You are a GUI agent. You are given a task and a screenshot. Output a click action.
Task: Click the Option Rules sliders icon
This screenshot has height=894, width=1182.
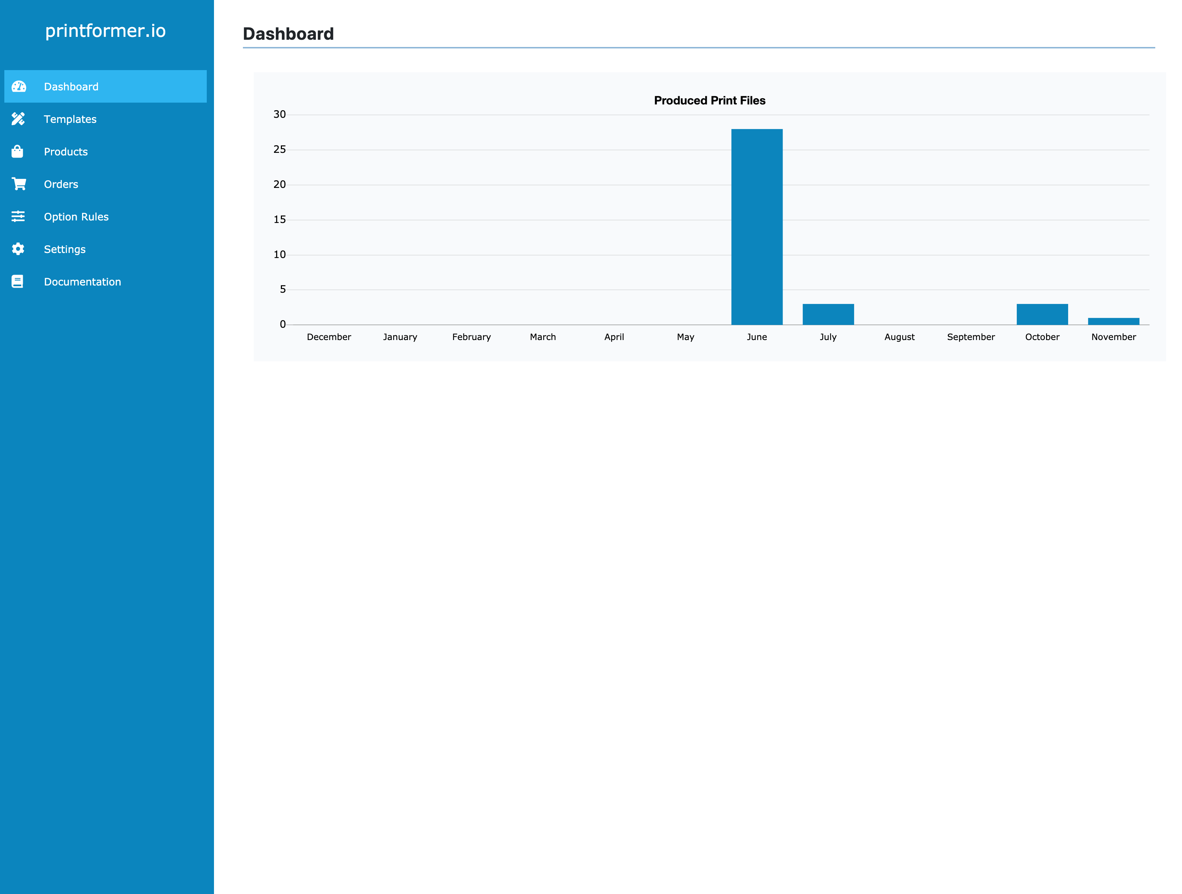[18, 217]
